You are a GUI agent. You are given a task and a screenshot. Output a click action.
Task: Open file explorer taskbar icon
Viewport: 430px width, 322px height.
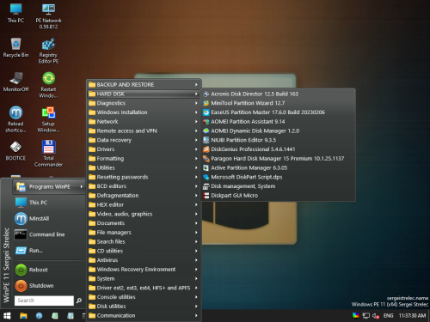click(x=23, y=316)
